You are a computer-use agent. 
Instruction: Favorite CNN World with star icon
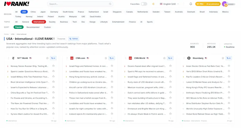164,58
